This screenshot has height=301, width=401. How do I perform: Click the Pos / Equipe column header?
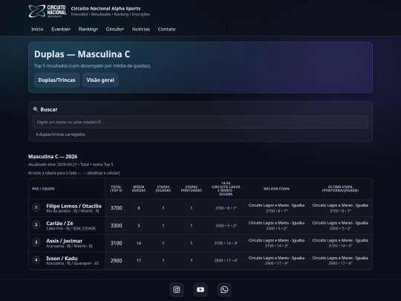44,189
